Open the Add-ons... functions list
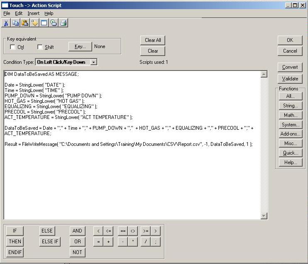 291,134
